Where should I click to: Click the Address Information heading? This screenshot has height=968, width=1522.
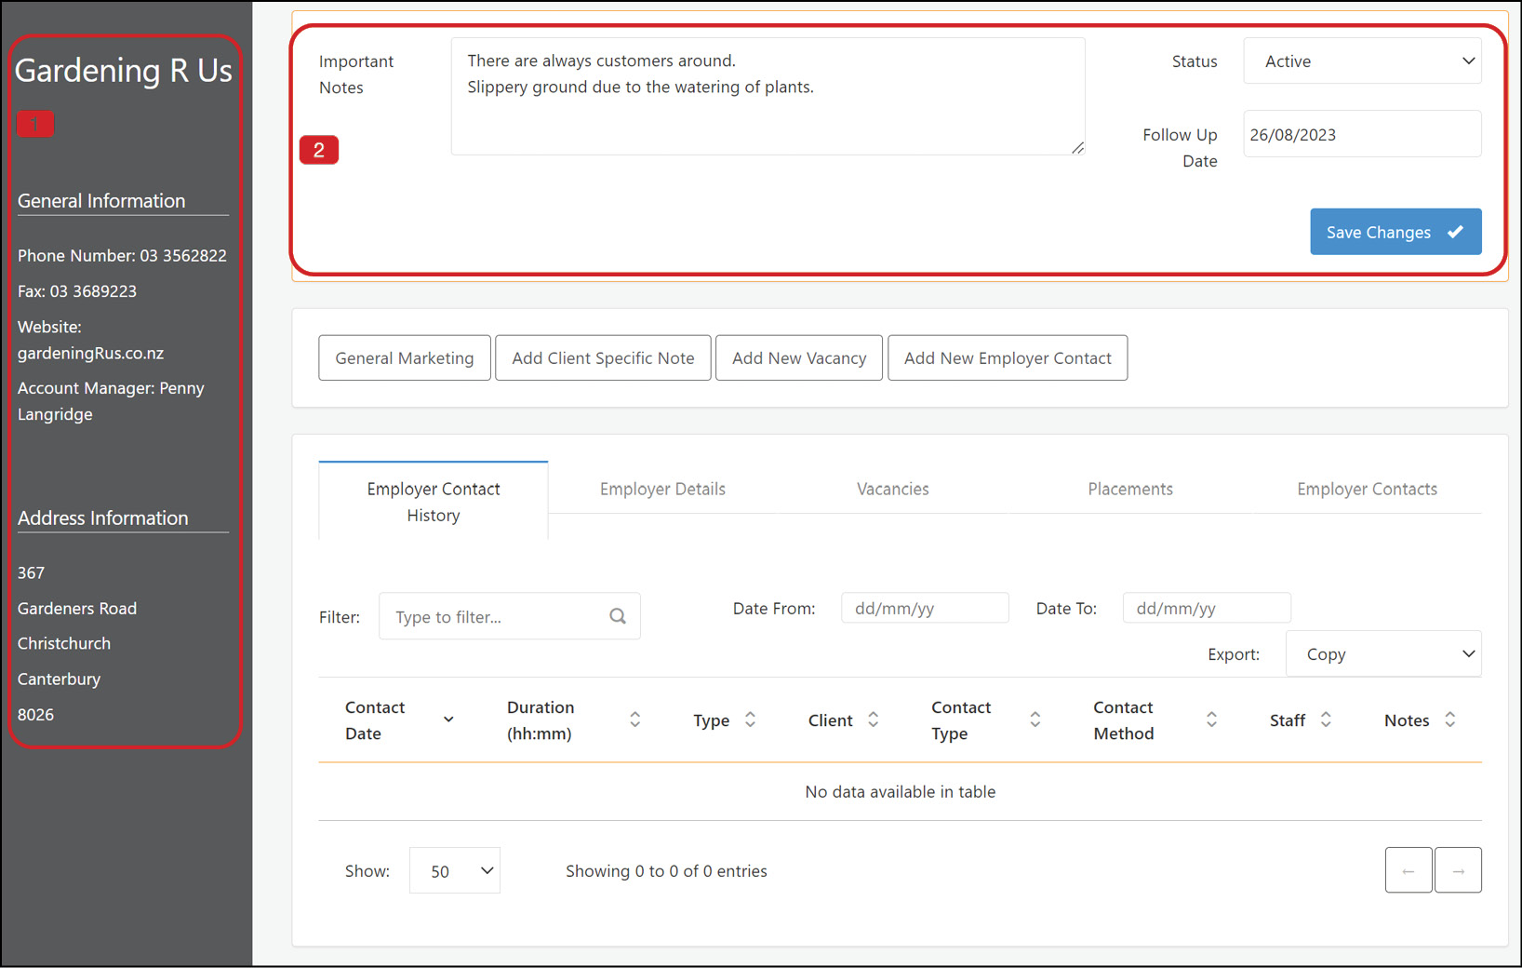pos(102,518)
